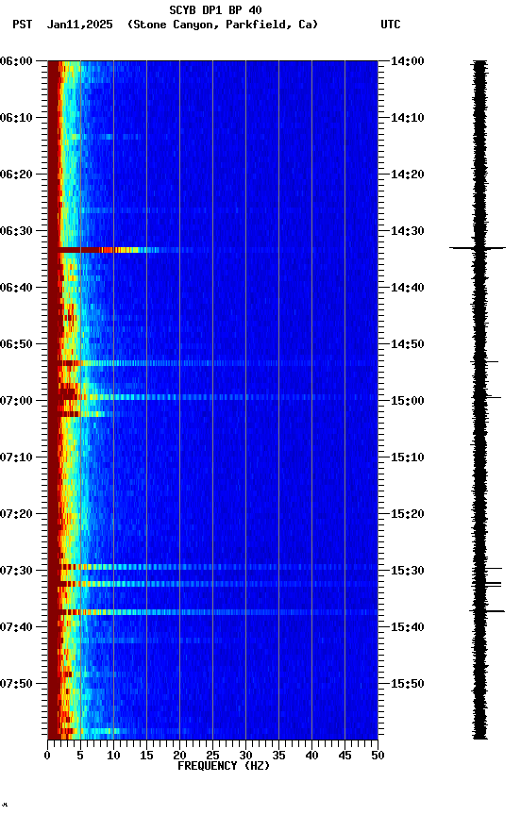Click the 06:59 broadband event streak in spectrogram
The width and height of the screenshot is (521, 815).
click(x=212, y=397)
